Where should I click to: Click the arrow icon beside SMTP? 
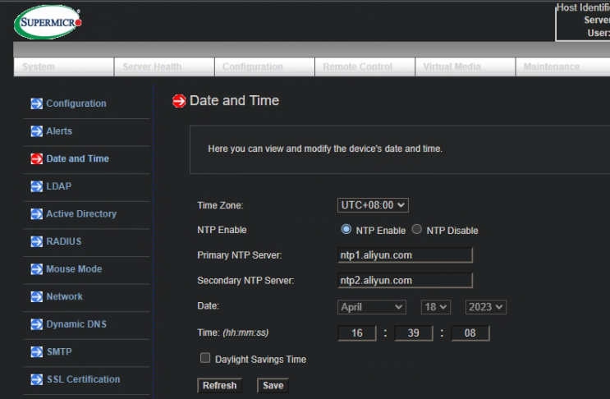click(37, 352)
